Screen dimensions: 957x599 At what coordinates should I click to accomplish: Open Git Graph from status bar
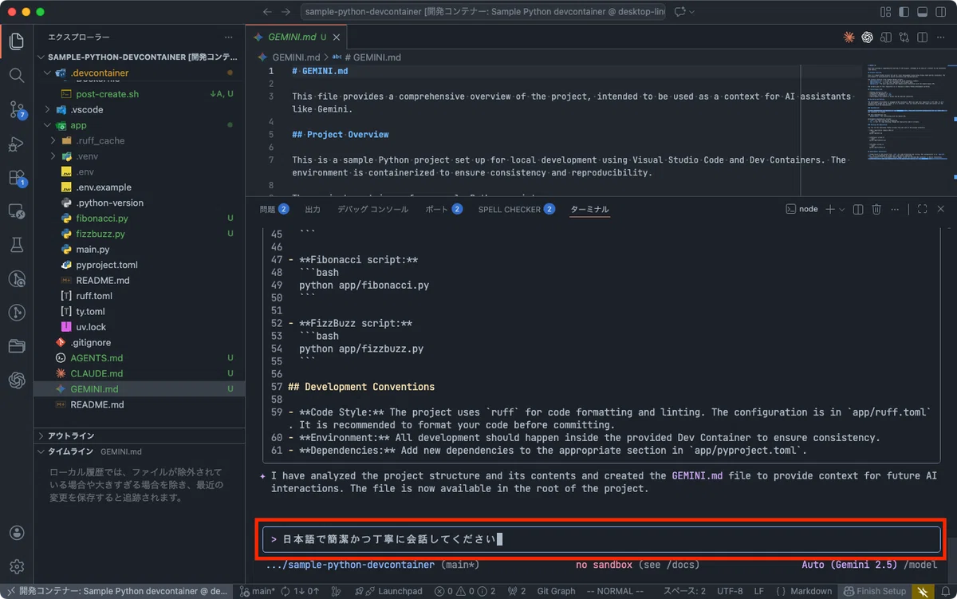coord(556,591)
